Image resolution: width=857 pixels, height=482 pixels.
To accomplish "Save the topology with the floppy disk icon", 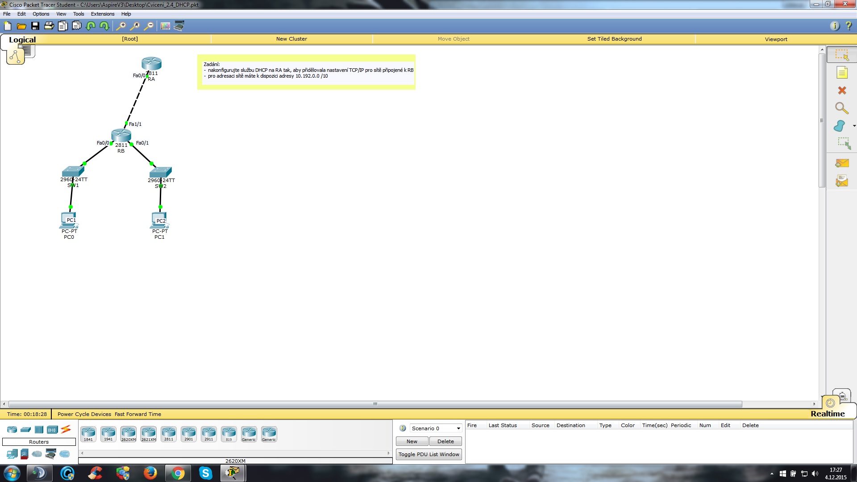I will coord(35,26).
